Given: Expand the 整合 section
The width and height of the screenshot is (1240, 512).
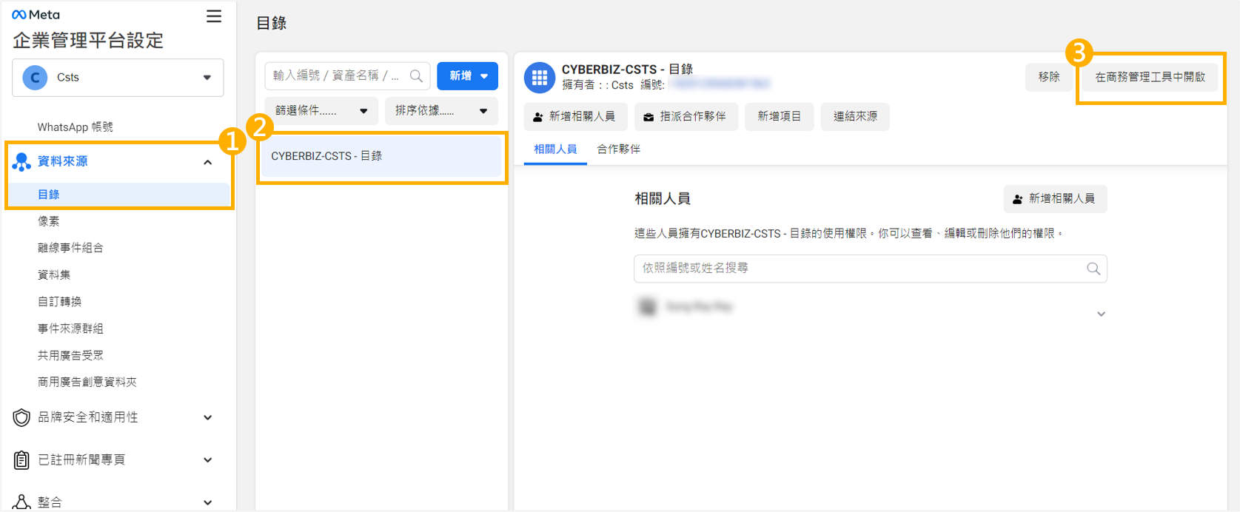Looking at the screenshot, I should 208,502.
